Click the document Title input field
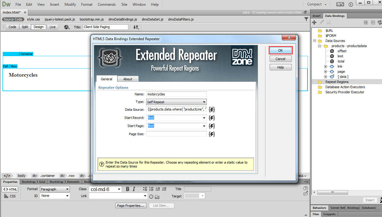This screenshot has width=382, height=217. click(106, 27)
